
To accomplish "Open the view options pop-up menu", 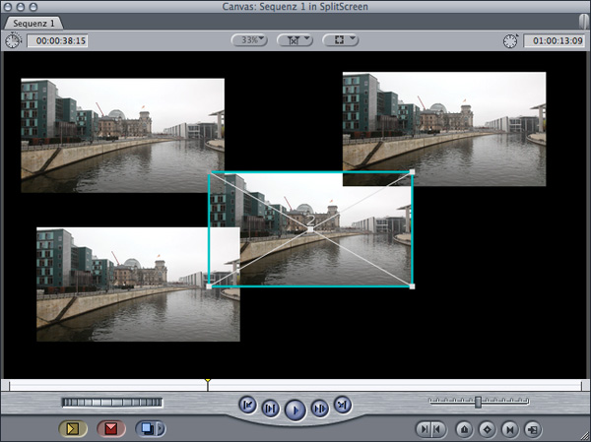I will tap(340, 40).
